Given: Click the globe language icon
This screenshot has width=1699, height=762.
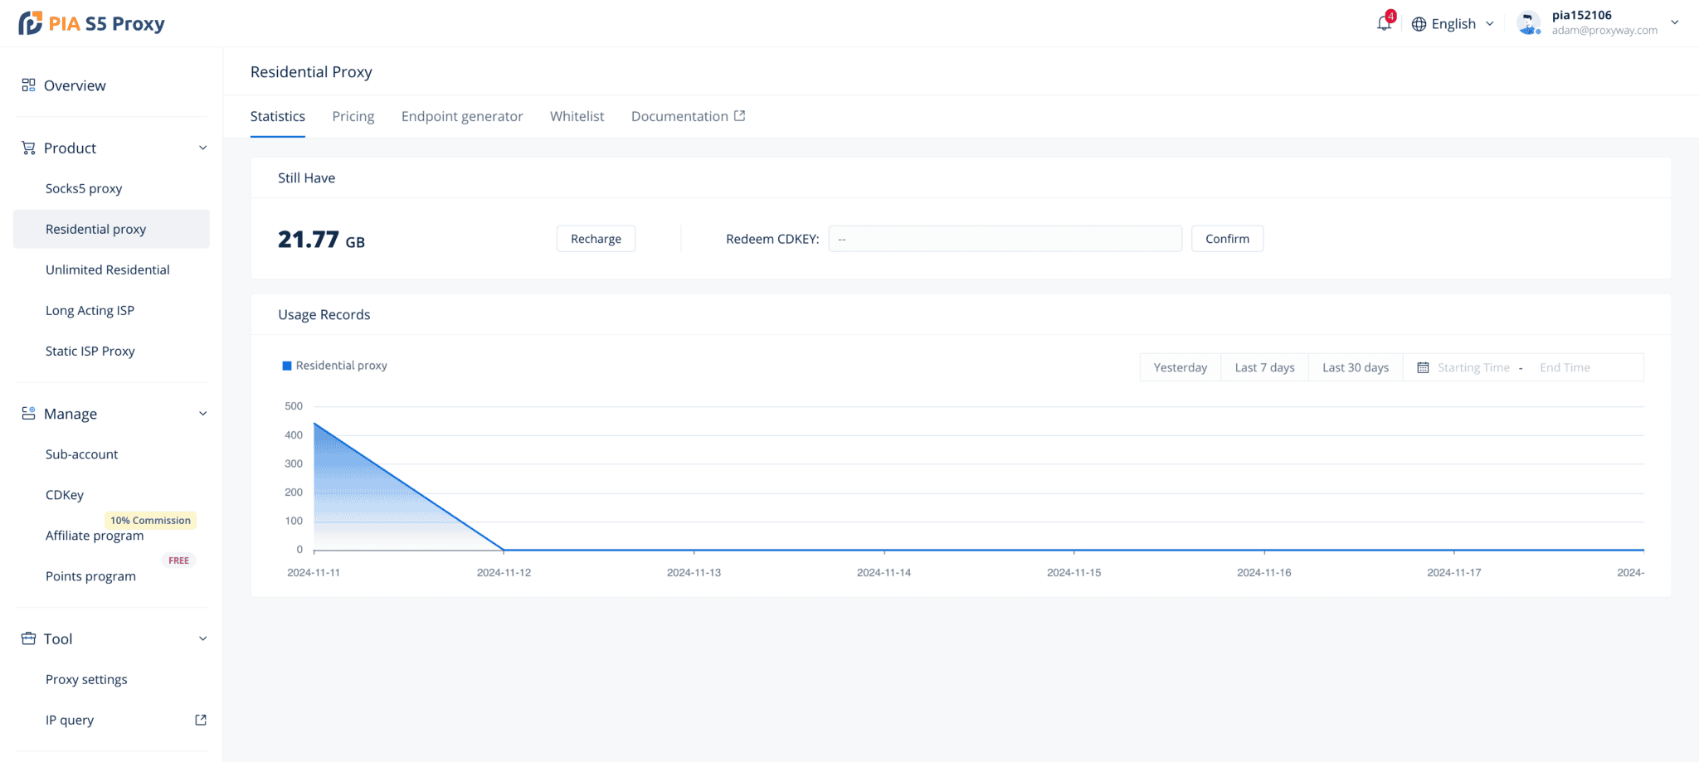Looking at the screenshot, I should point(1419,23).
